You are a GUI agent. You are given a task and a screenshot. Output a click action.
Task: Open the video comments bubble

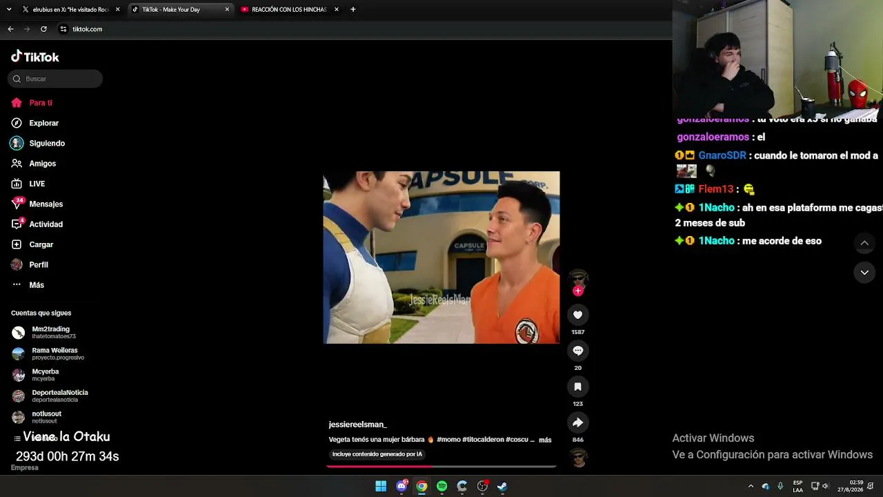578,351
